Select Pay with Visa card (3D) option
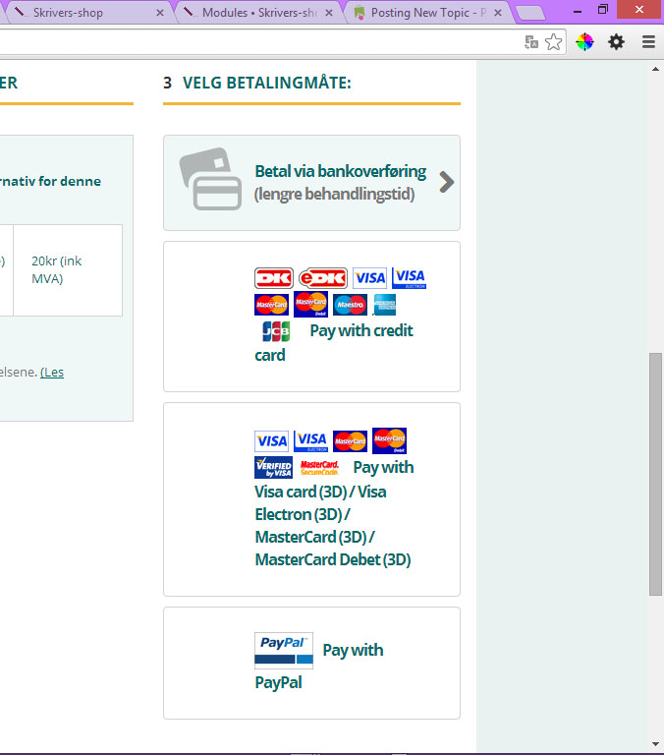The width and height of the screenshot is (664, 755). coord(311,499)
